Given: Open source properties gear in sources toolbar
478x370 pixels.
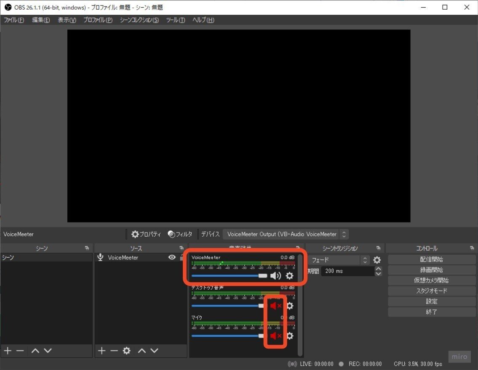Looking at the screenshot, I should click(x=126, y=351).
